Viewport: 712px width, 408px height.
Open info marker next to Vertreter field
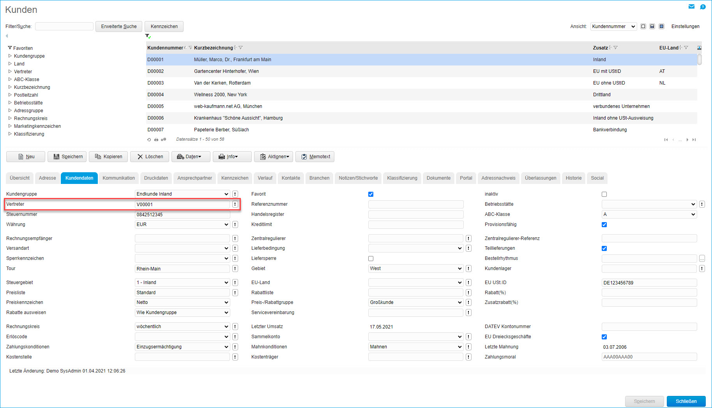click(235, 204)
